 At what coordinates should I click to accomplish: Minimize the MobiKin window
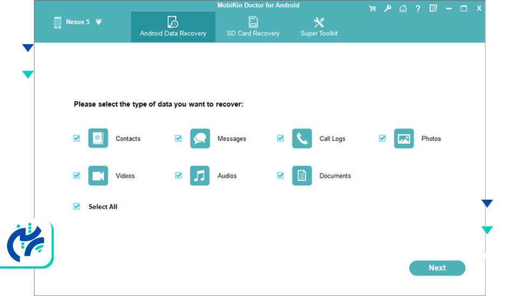coord(448,9)
